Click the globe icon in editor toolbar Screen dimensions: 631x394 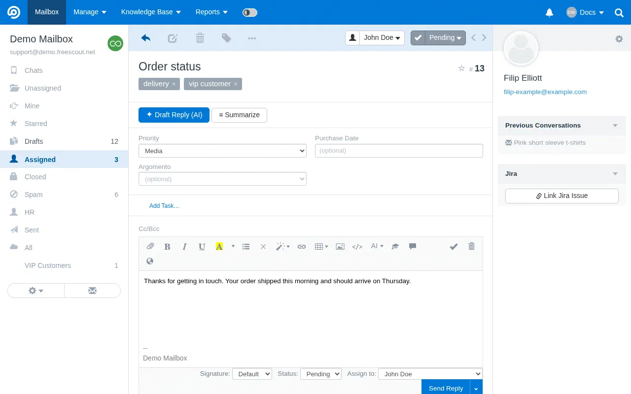coord(150,261)
